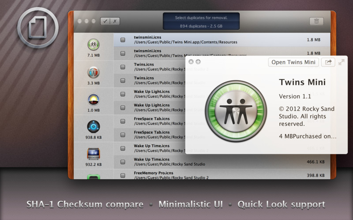The width and height of the screenshot is (353, 220).
Task: Click the Open Twins Mini button
Action: click(293, 62)
